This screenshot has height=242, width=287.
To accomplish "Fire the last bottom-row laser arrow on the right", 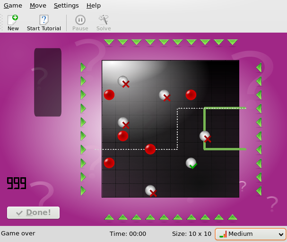I will point(233,217).
